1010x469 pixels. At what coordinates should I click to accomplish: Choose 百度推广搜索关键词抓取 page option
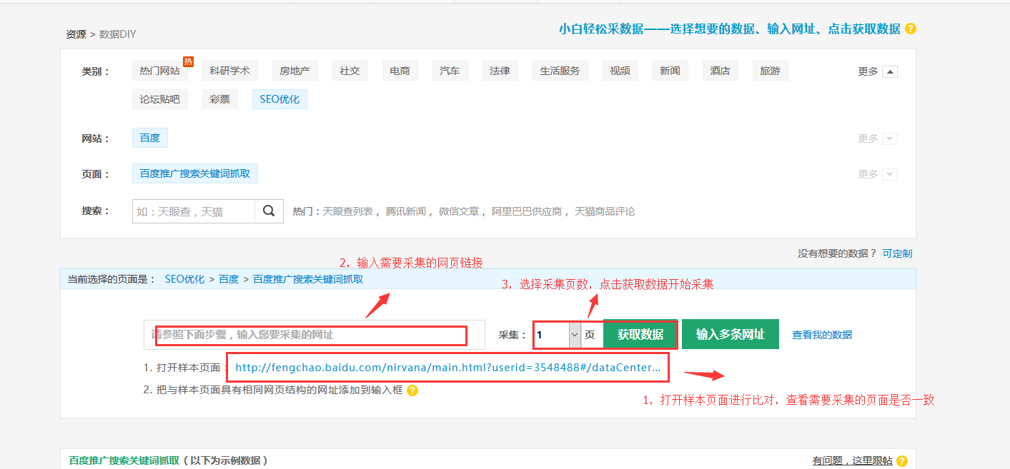pyautogui.click(x=195, y=173)
